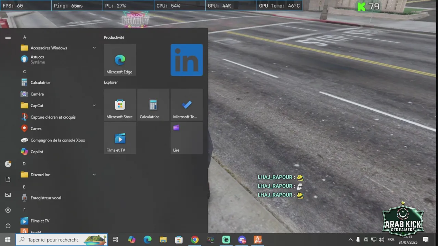The width and height of the screenshot is (438, 246).
Task: Open Copilot from the taskbar
Action: point(132,240)
